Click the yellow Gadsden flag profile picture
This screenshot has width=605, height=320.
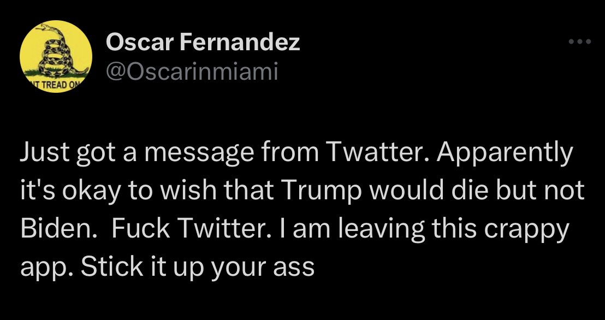55,57
